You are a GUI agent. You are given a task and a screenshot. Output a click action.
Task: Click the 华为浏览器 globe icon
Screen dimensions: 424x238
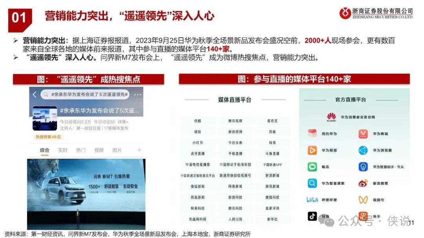pos(363,150)
